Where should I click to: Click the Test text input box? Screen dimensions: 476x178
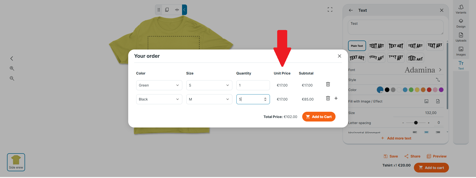[x=396, y=27]
